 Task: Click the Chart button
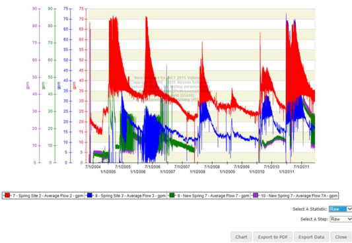pos(241,237)
